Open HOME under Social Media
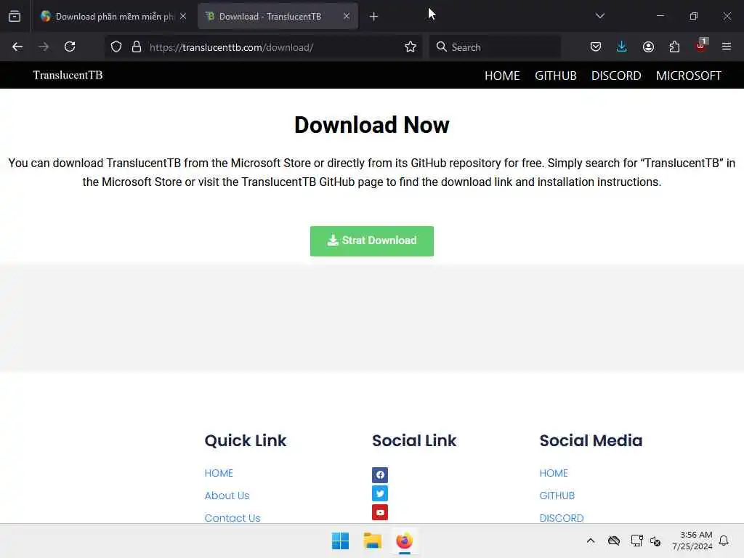 (554, 473)
